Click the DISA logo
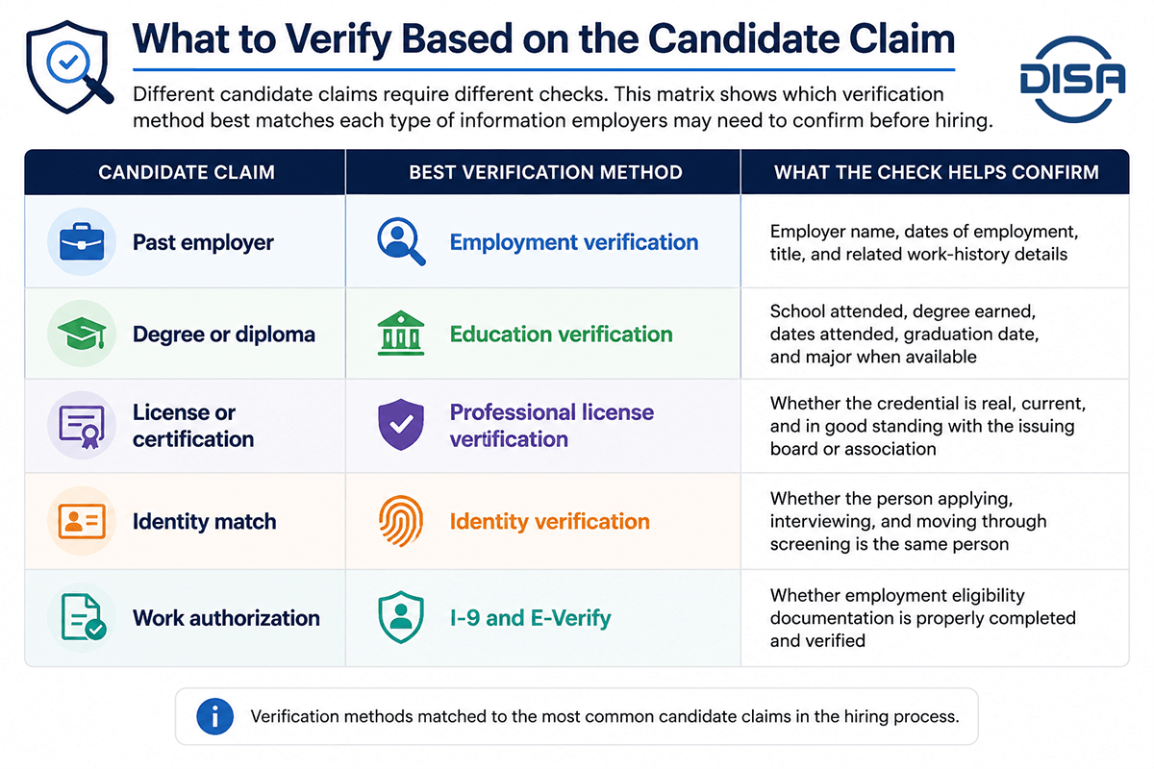This screenshot has width=1154, height=769. pyautogui.click(x=1072, y=79)
